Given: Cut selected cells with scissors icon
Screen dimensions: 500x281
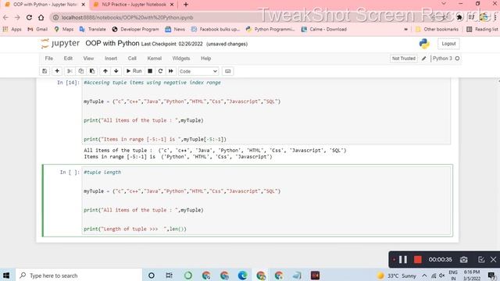Looking at the screenshot, I should pos(70,71).
